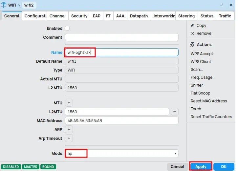Viewport: 238px width, 171px height.
Task: Click the WiFi breadcrumb icon
Action: click(4, 5)
